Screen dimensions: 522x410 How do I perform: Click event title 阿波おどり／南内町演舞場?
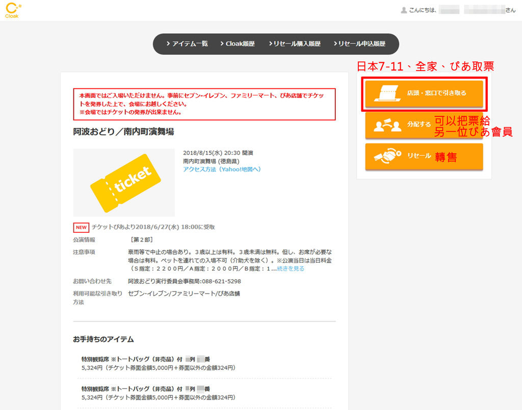coord(123,132)
